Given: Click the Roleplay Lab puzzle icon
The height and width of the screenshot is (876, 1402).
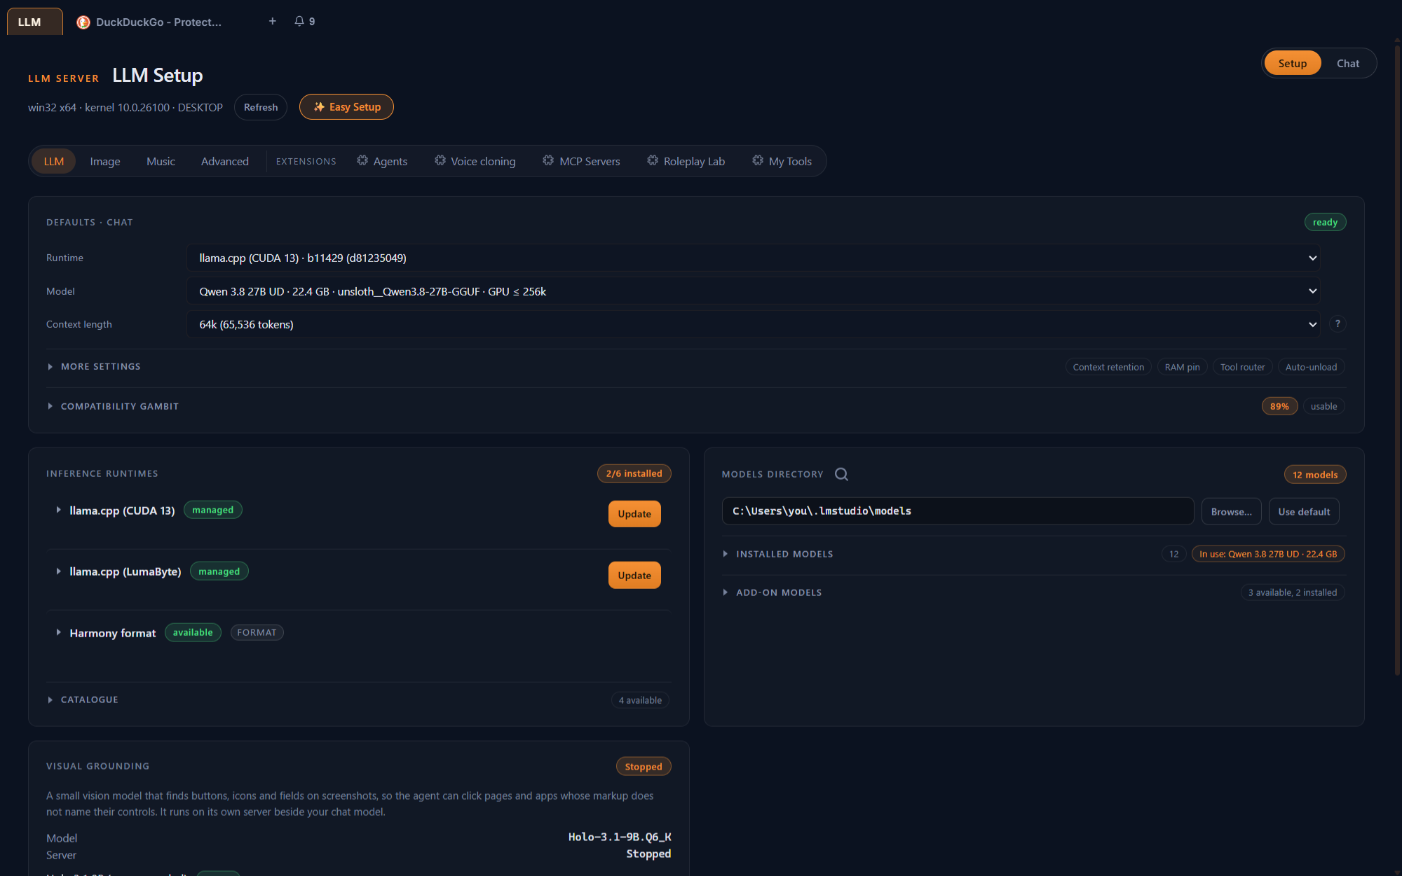Looking at the screenshot, I should click(x=653, y=160).
